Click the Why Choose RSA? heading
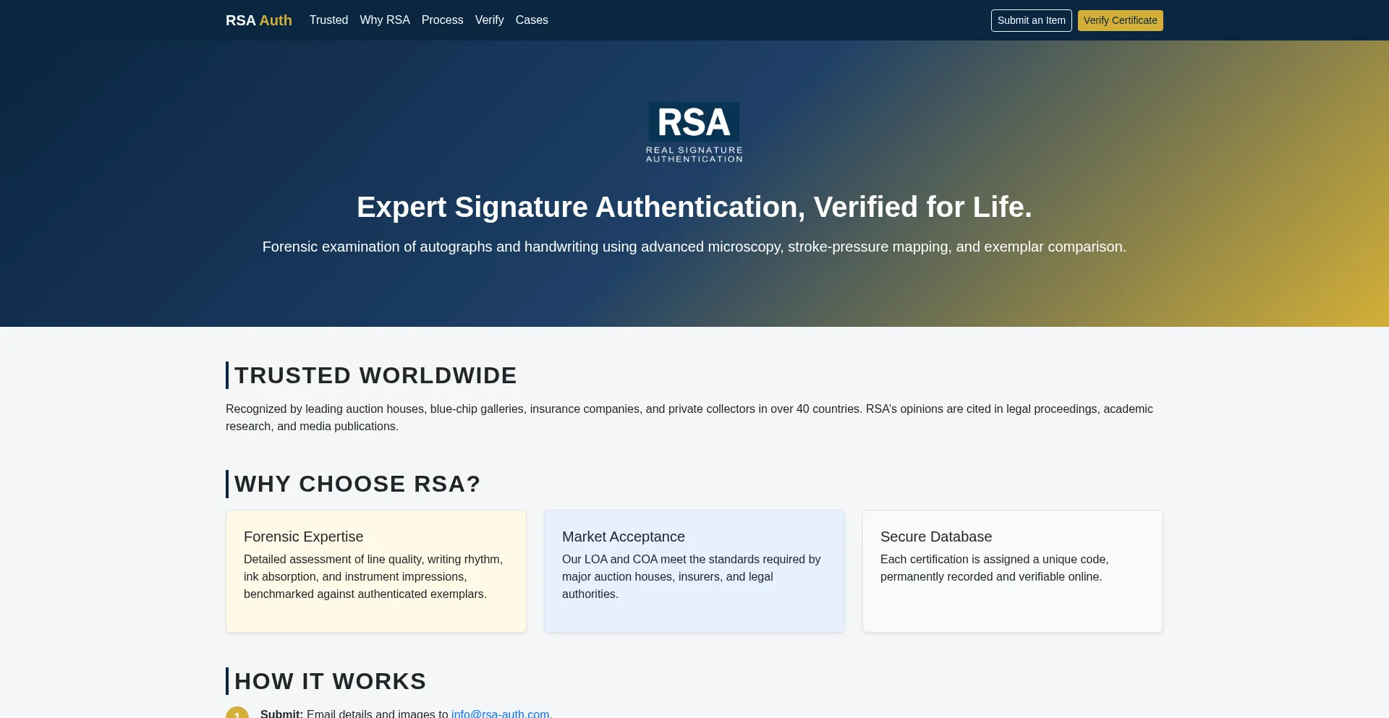The width and height of the screenshot is (1389, 718). tap(357, 484)
